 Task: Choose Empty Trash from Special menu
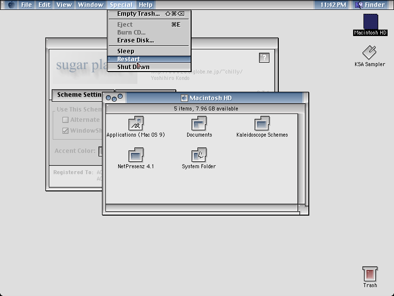pyautogui.click(x=149, y=14)
